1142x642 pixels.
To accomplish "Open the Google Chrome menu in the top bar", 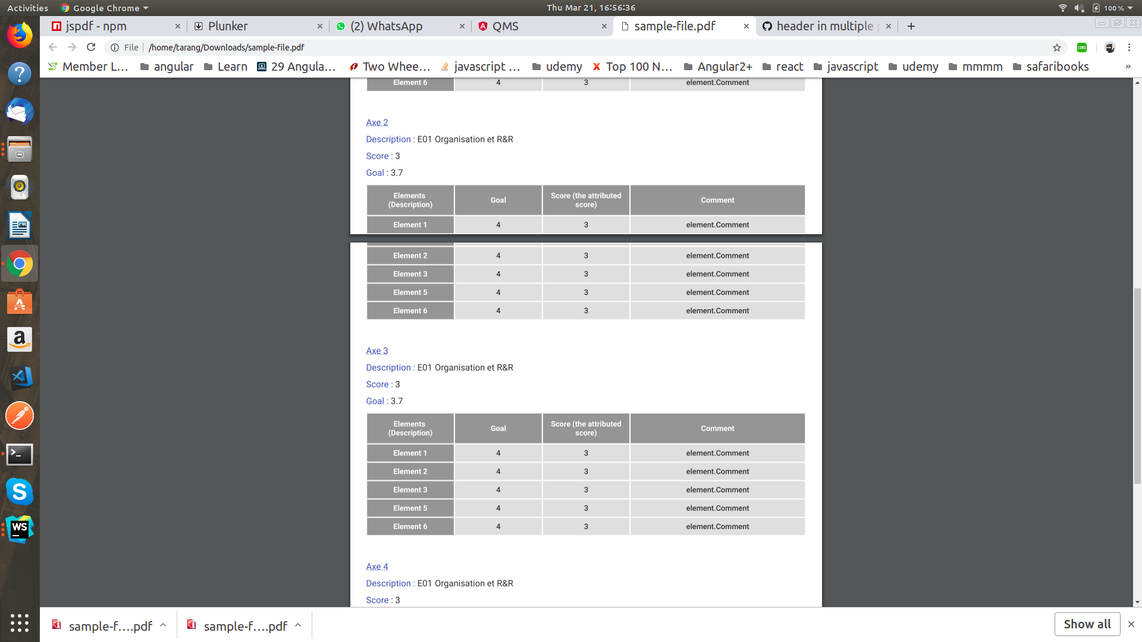I will tap(104, 8).
